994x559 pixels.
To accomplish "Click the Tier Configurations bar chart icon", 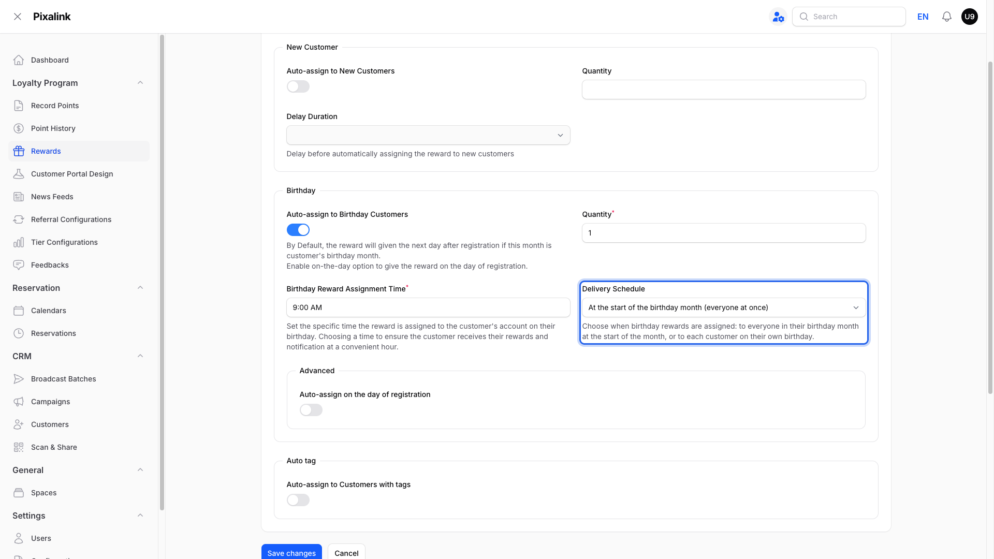I will click(19, 242).
